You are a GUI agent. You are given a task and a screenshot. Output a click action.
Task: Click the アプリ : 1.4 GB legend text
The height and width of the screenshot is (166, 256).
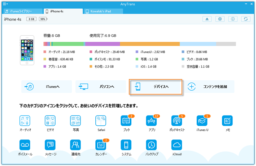pos(57,67)
